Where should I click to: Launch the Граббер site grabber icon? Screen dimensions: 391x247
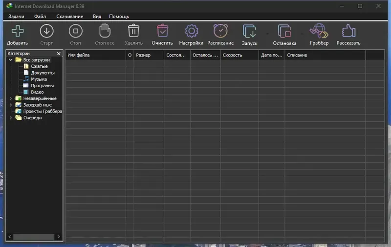[319, 31]
